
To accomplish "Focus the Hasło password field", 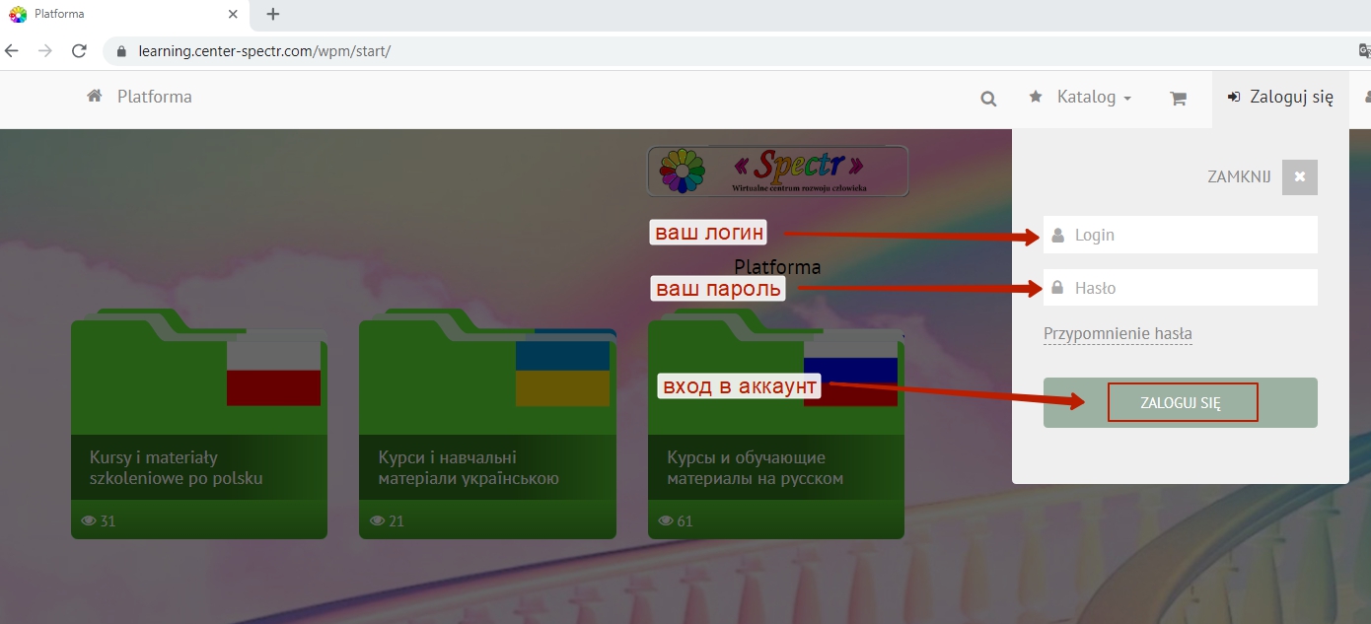I will [1181, 288].
